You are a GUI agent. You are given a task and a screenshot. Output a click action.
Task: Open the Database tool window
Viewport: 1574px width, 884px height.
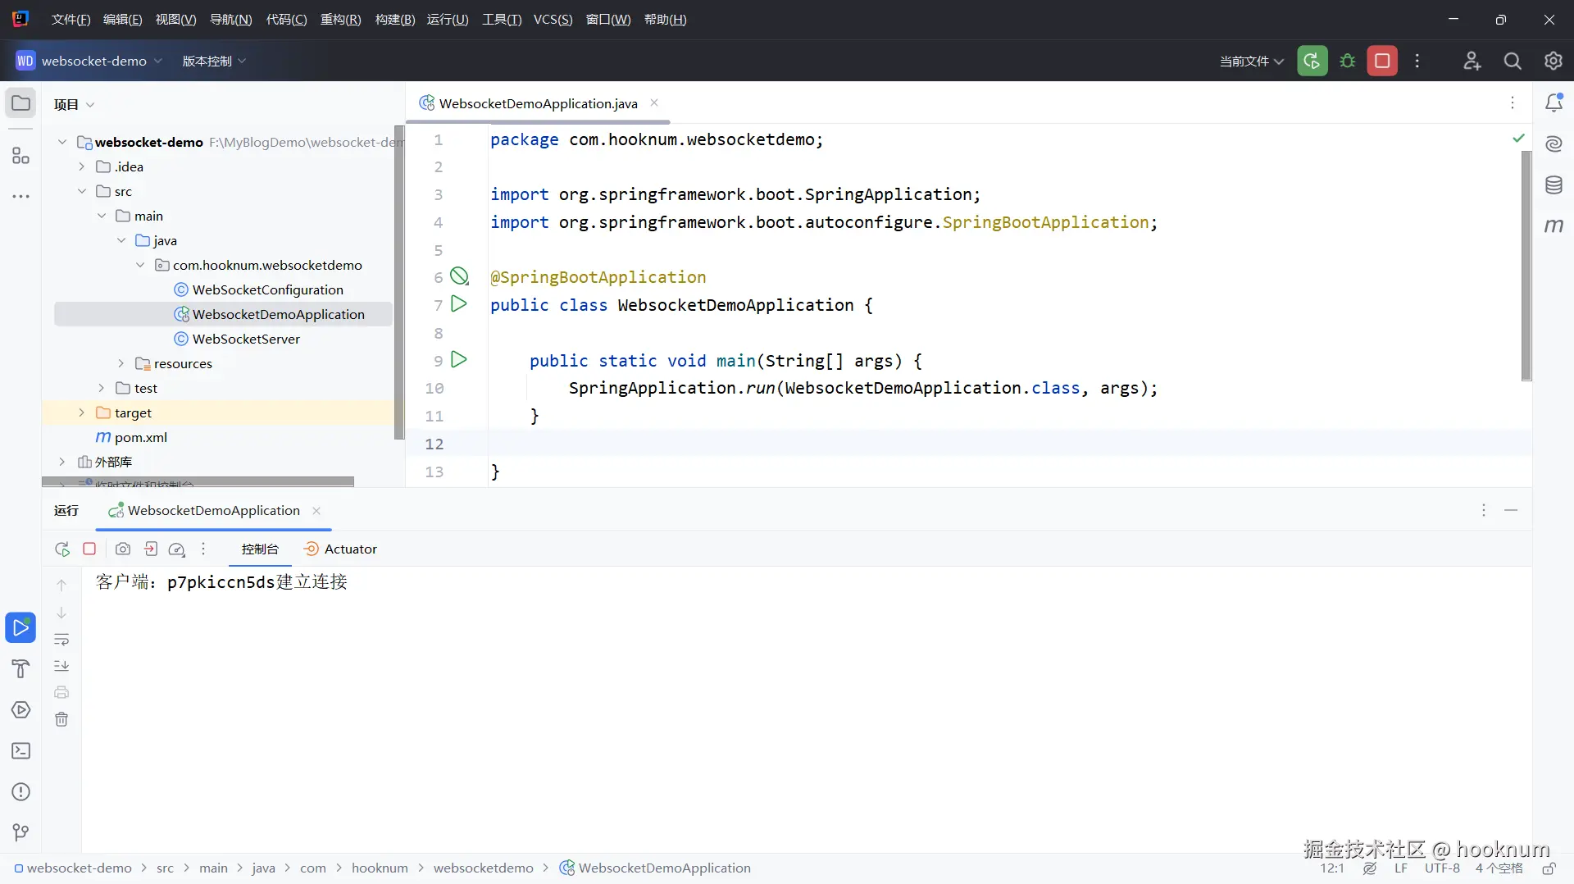[1554, 185]
